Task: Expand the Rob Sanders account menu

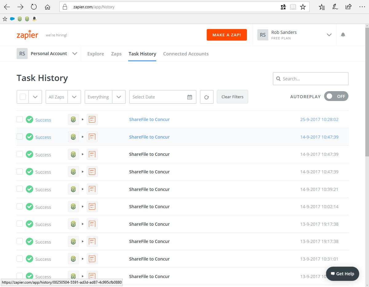Action: (329, 35)
